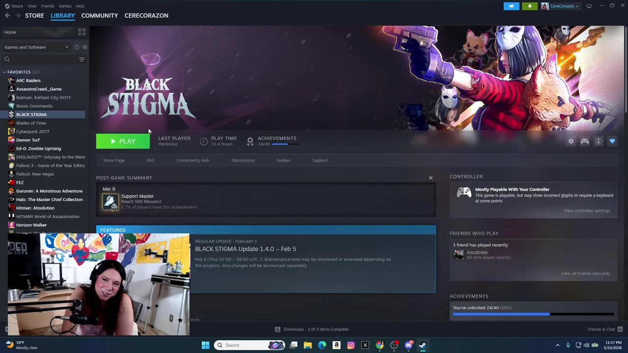Viewport: 628px width, 353px height.
Task: Show game information circle icon
Action: (x=599, y=141)
